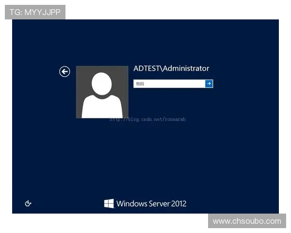The image size is (291, 233).
Task: Click the 密码 placeholder text
Action: click(x=140, y=84)
